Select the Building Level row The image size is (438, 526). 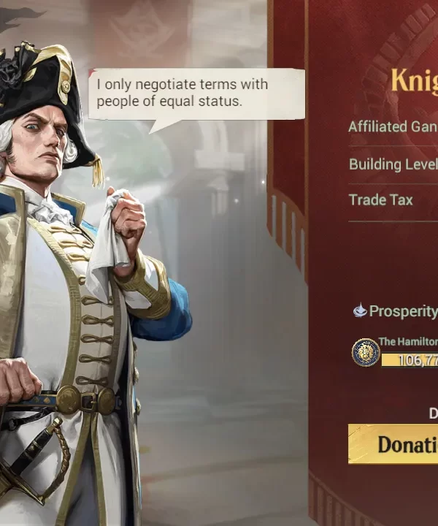pyautogui.click(x=393, y=164)
